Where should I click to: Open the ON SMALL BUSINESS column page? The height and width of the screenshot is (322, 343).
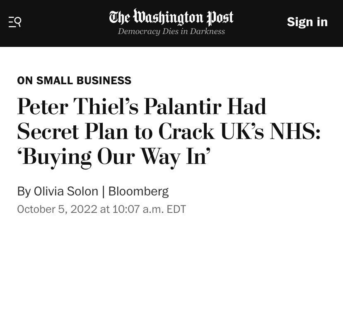(x=74, y=80)
